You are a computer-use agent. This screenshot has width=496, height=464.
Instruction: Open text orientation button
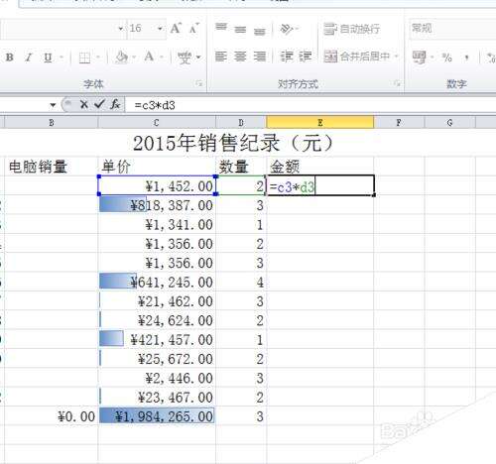(288, 29)
